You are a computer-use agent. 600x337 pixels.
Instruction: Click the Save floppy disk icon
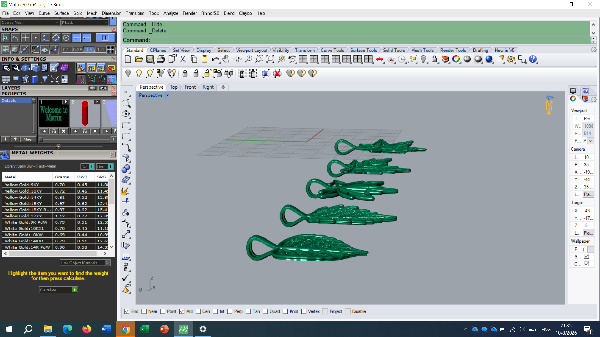[150, 59]
